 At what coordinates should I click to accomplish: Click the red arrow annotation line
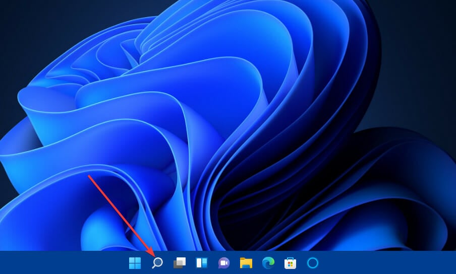[119, 212]
